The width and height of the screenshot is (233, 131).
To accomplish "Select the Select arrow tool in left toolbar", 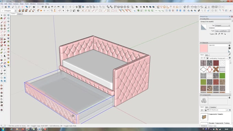I will pyautogui.click(x=1, y=15).
